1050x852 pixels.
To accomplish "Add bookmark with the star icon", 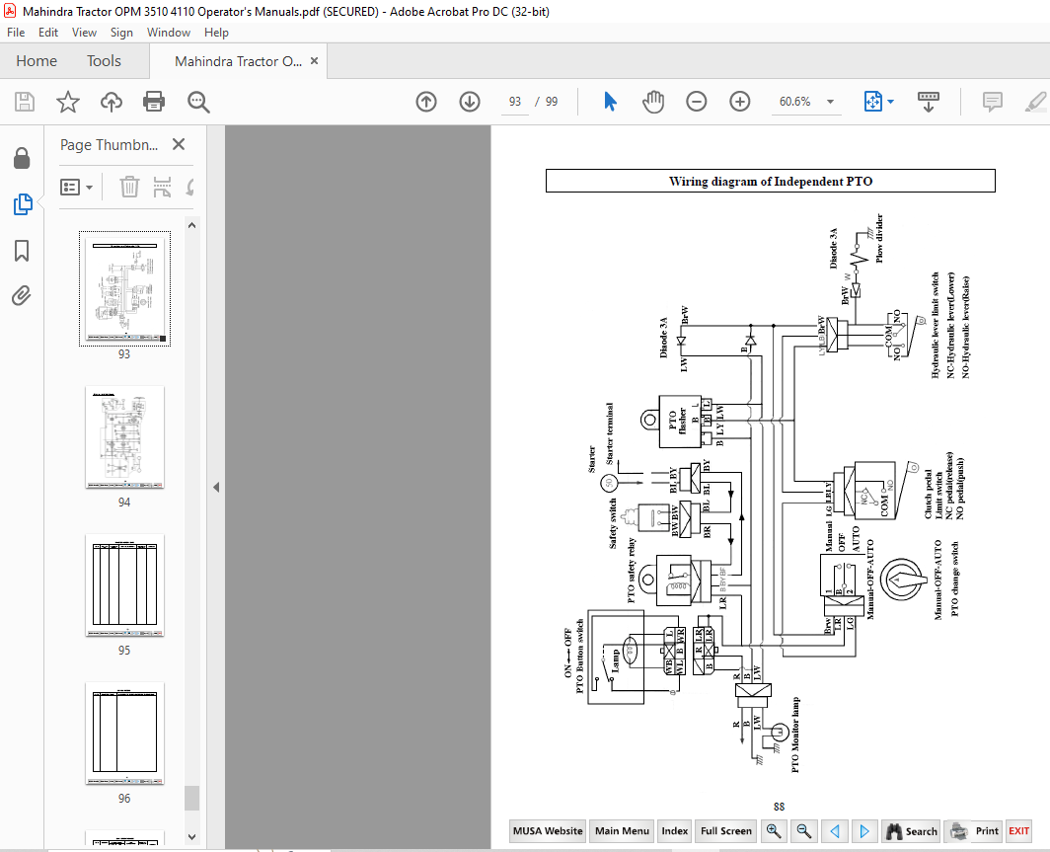I will tap(68, 102).
